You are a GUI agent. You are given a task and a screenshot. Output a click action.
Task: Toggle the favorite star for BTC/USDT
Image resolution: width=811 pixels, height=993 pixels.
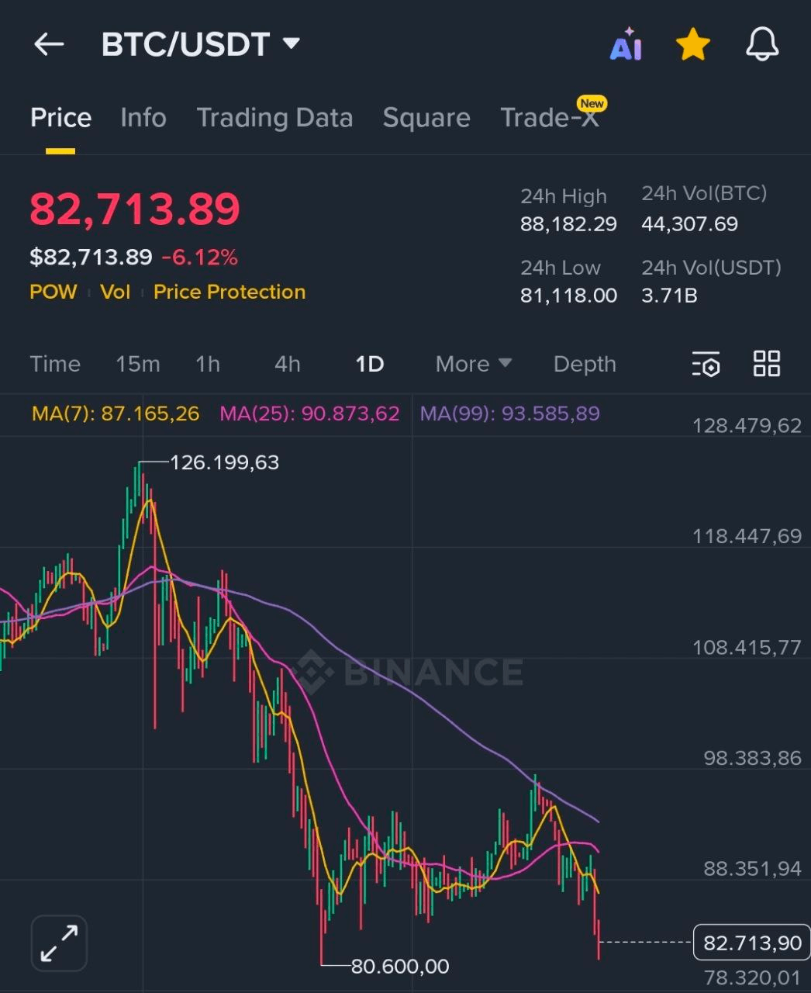(692, 44)
